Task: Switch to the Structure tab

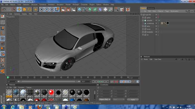Action: 151,8
